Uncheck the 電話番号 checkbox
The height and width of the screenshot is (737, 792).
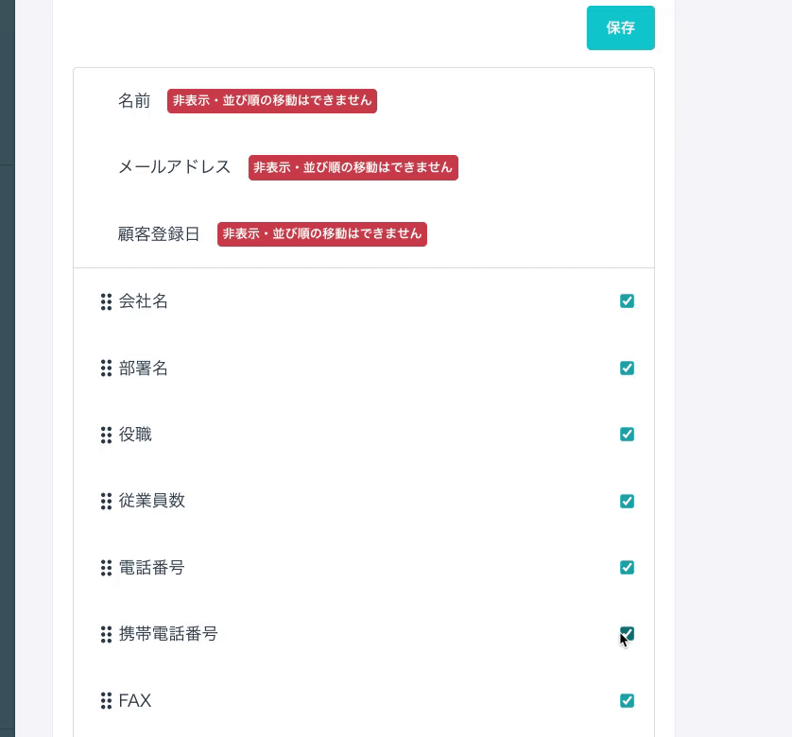point(627,568)
